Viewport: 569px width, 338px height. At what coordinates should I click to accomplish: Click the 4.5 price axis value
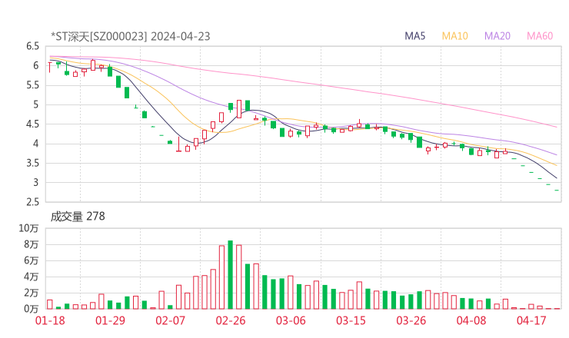pos(32,124)
